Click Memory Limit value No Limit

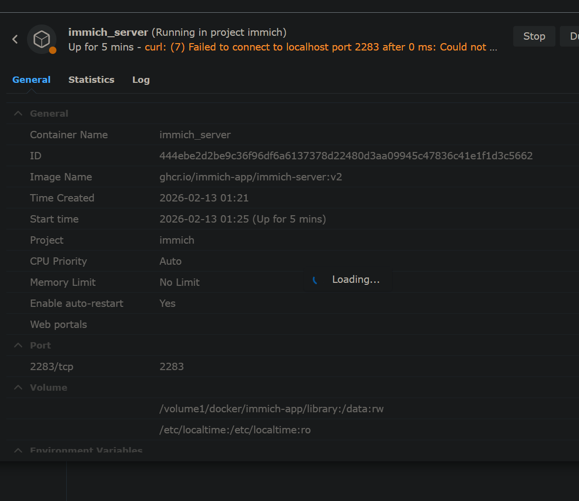[x=180, y=282]
